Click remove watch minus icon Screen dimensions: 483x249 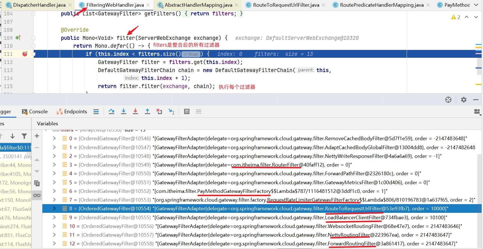[37, 147]
